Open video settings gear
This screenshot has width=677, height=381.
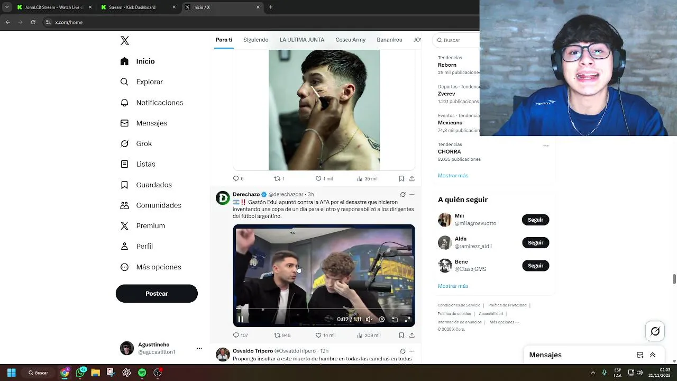(x=382, y=319)
